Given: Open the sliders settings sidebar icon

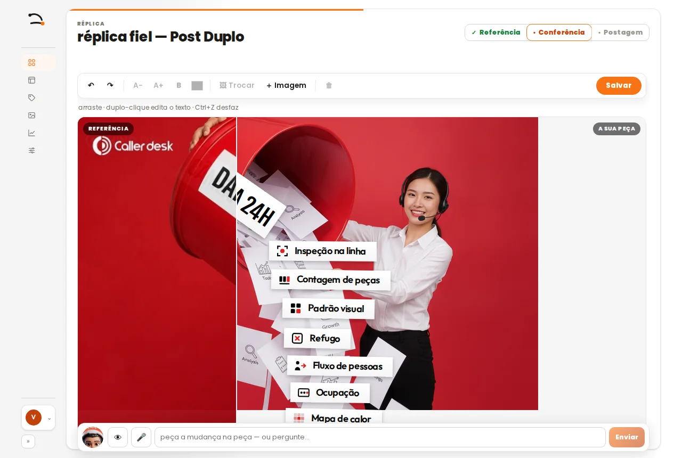Looking at the screenshot, I should tap(32, 150).
